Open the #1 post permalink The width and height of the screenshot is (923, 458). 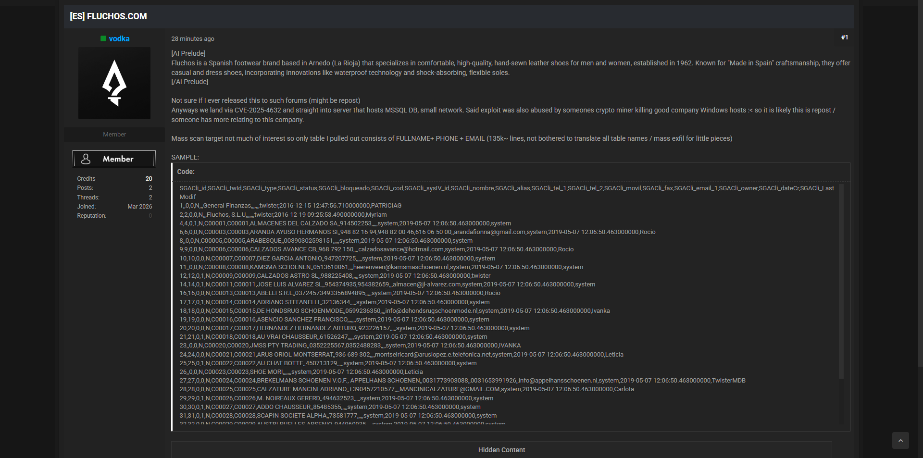click(844, 37)
